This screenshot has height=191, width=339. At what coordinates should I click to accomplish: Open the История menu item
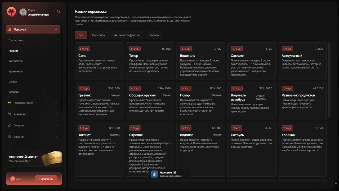(14, 92)
